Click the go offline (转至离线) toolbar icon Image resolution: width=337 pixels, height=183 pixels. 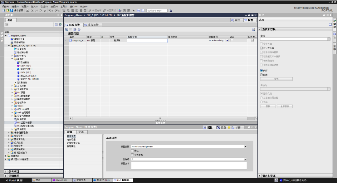tap(110, 11)
